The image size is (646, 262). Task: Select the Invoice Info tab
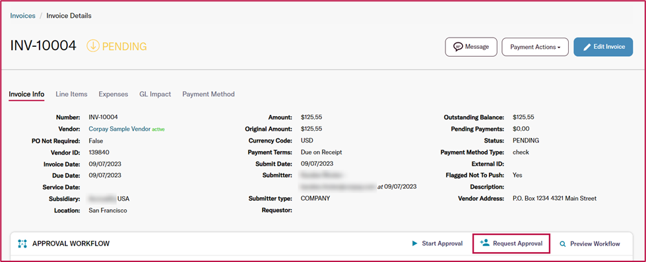[26, 94]
